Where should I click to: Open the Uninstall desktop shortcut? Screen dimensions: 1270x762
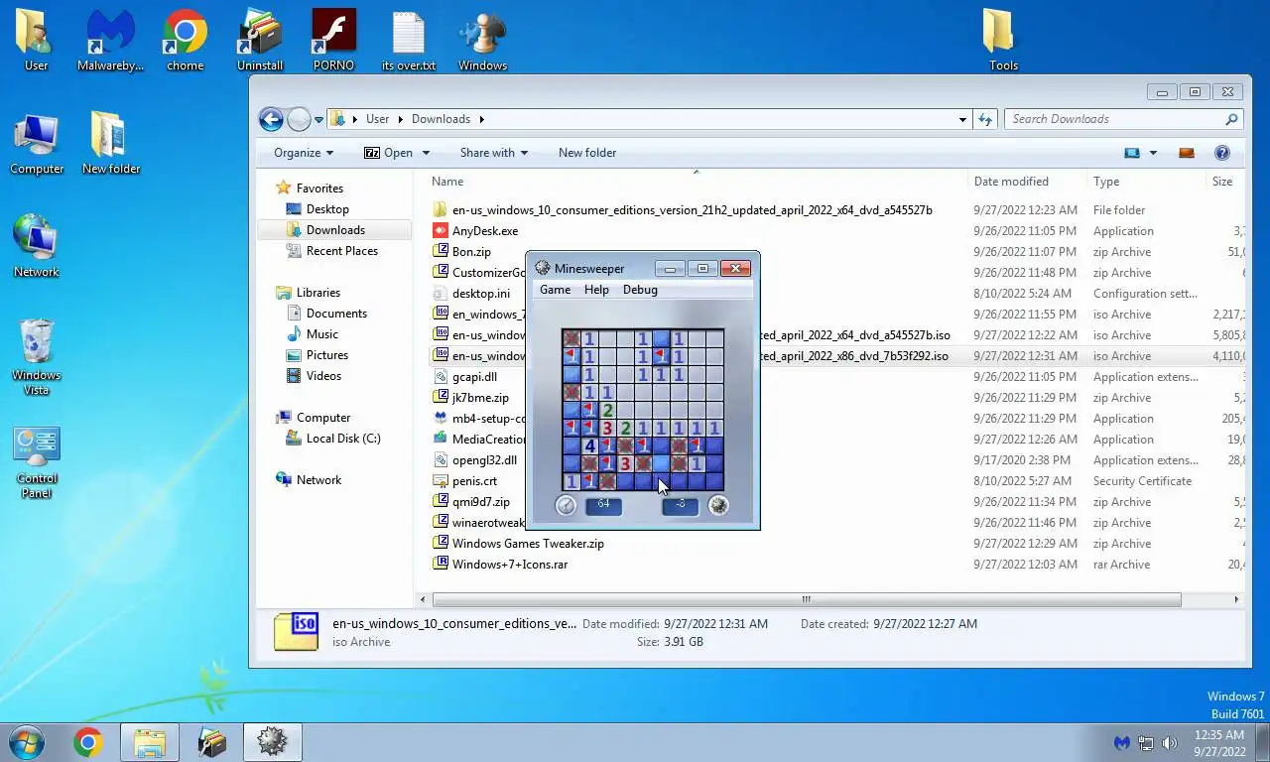tap(260, 42)
